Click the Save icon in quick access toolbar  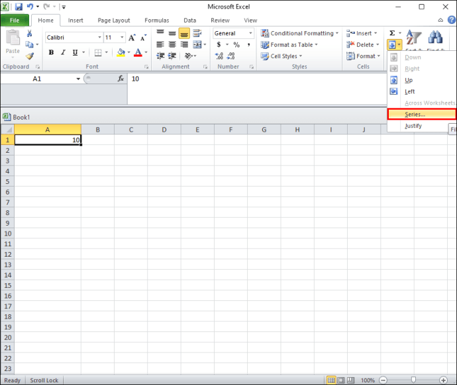pyautogui.click(x=19, y=7)
